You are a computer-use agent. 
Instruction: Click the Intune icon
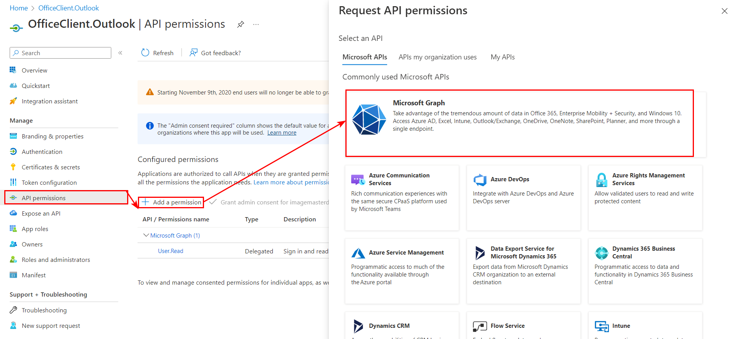coord(602,326)
